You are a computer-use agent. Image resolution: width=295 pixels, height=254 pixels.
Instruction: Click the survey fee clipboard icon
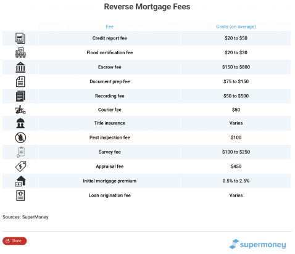coord(20,152)
